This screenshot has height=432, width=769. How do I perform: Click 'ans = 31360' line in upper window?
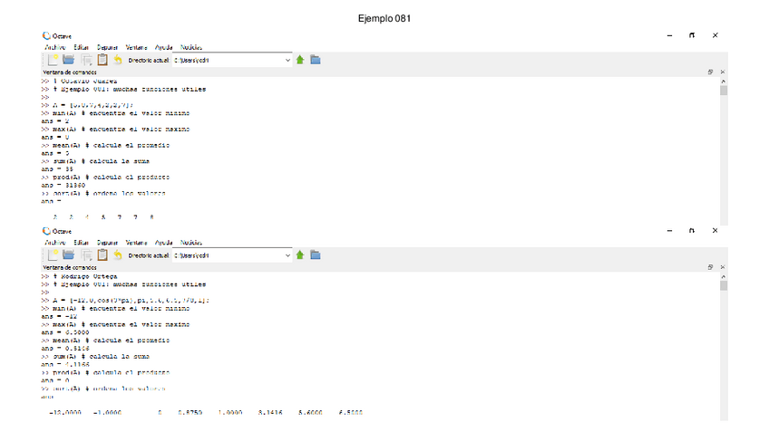click(63, 185)
